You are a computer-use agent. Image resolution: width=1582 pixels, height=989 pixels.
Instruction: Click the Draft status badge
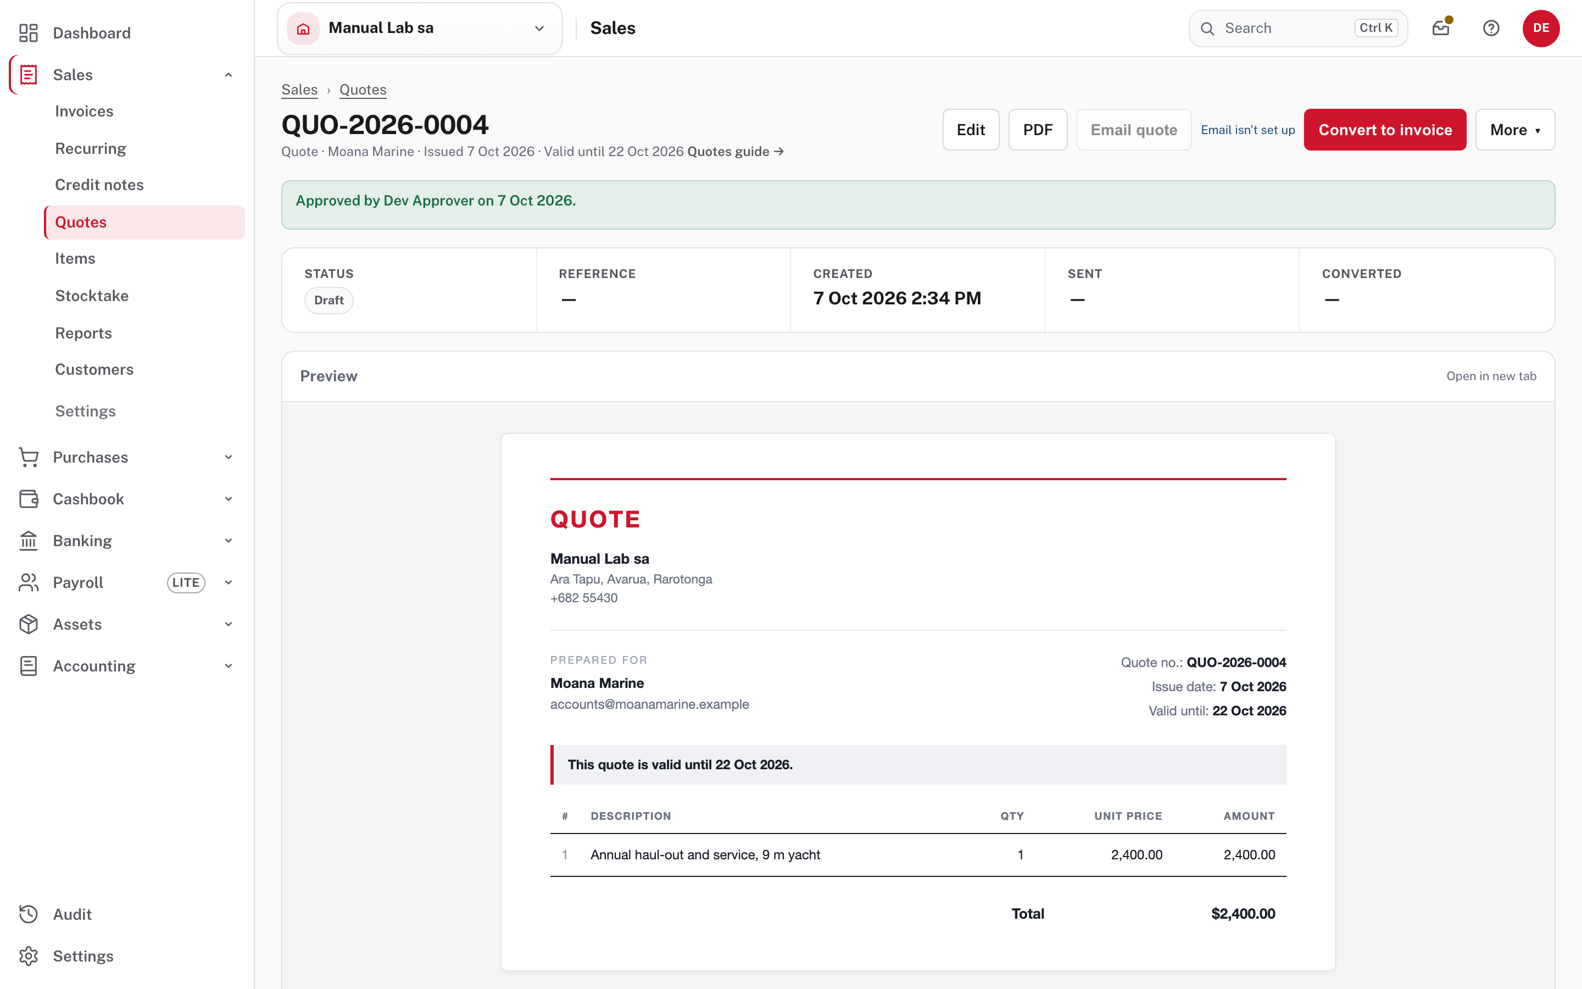click(x=329, y=300)
